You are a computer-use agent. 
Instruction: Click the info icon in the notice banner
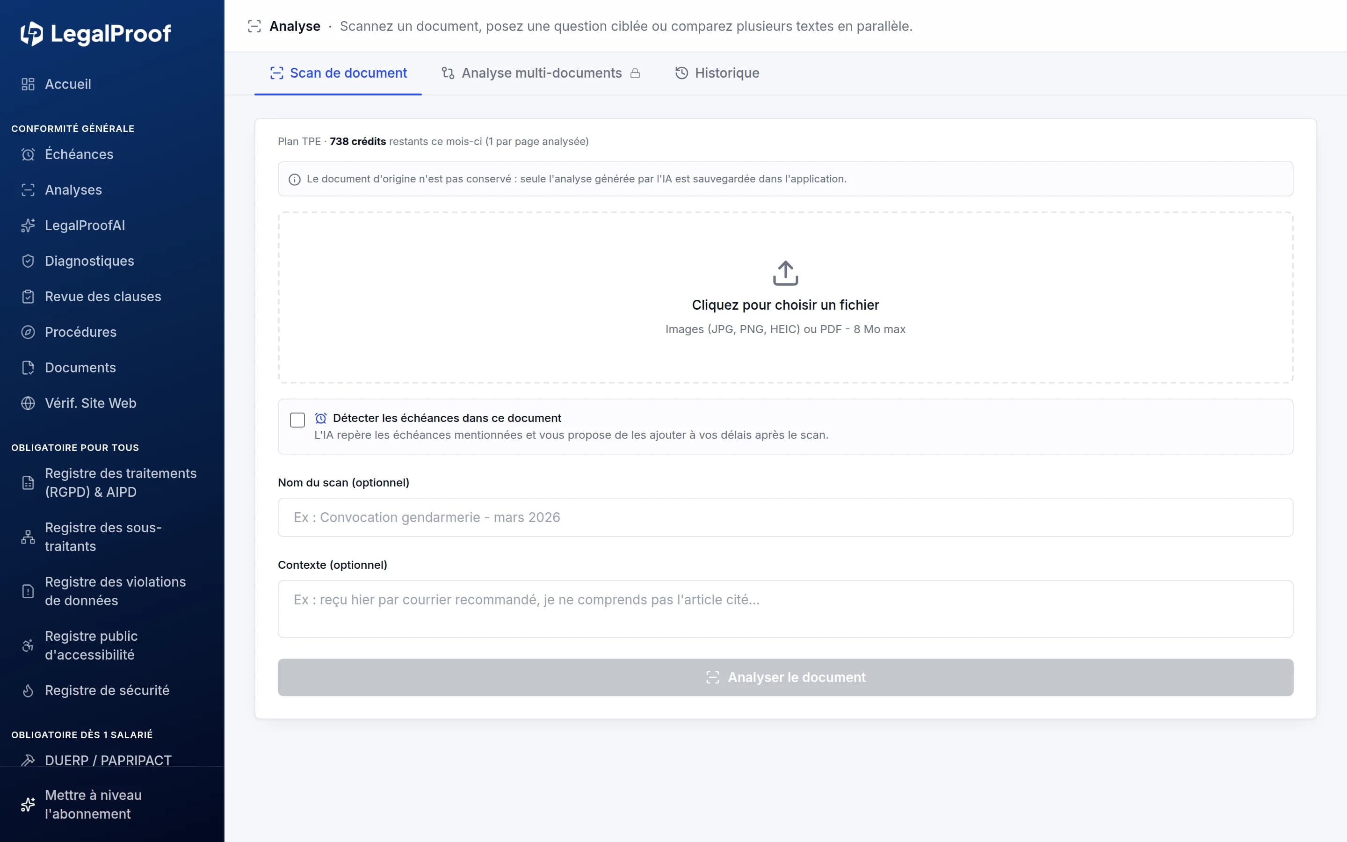click(295, 179)
